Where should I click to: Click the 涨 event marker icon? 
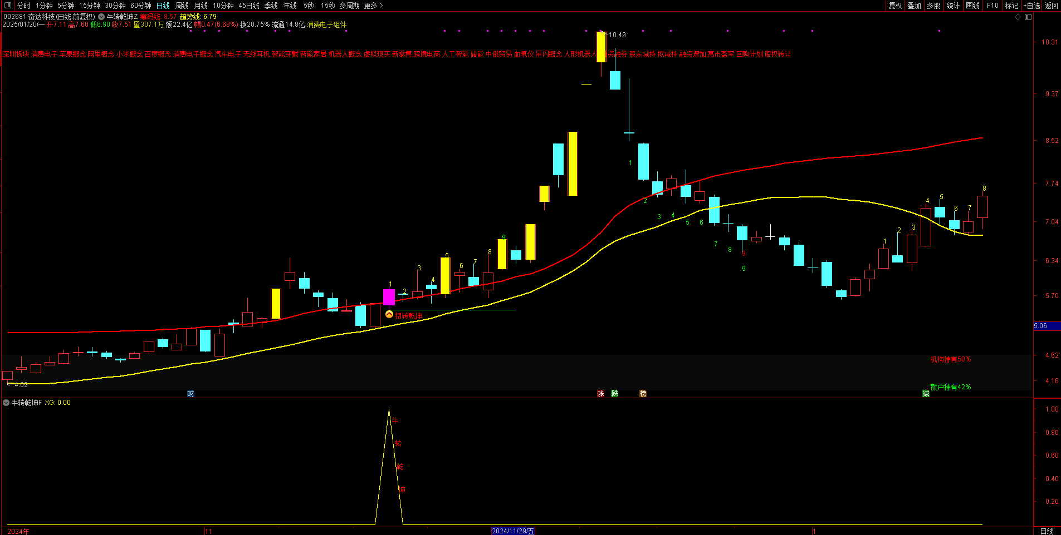(x=600, y=394)
